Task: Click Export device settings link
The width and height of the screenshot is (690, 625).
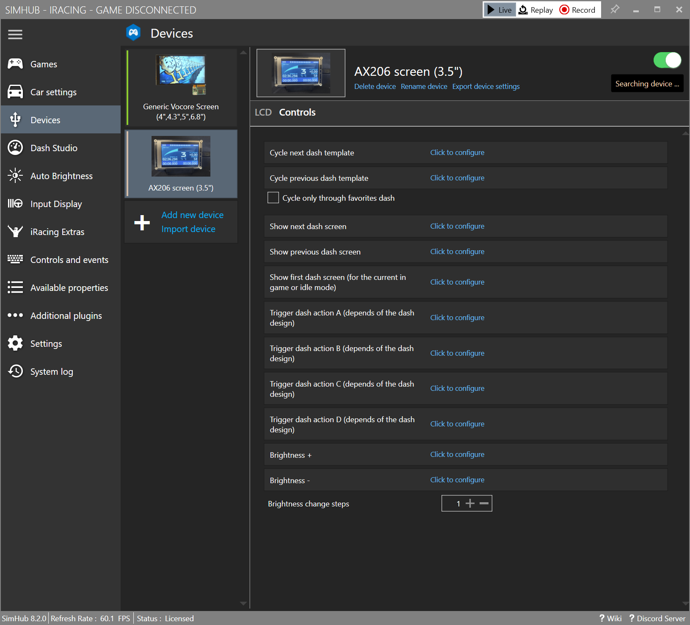Action: pos(486,86)
